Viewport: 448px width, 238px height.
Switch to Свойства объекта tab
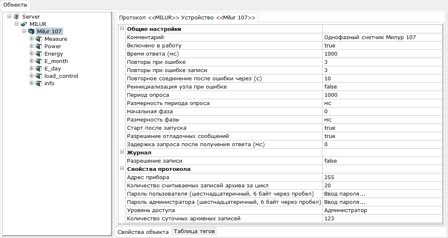(x=143, y=232)
